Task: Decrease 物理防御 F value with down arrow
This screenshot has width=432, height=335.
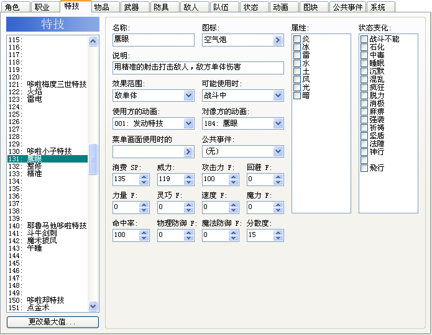Action: point(189,238)
